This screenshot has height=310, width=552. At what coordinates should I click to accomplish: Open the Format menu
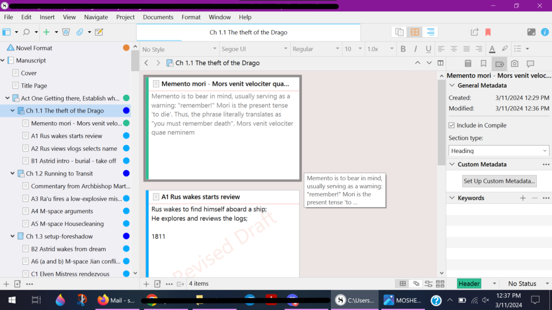pyautogui.click(x=191, y=17)
